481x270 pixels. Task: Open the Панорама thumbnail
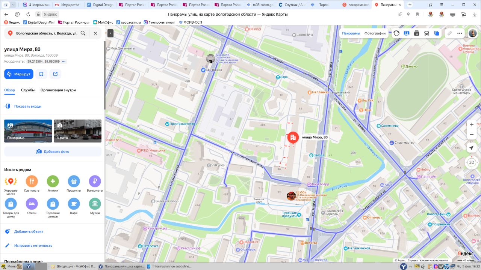28,131
